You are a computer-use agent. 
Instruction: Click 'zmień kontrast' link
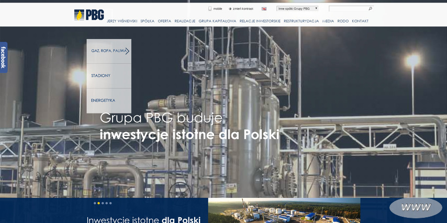243,9
